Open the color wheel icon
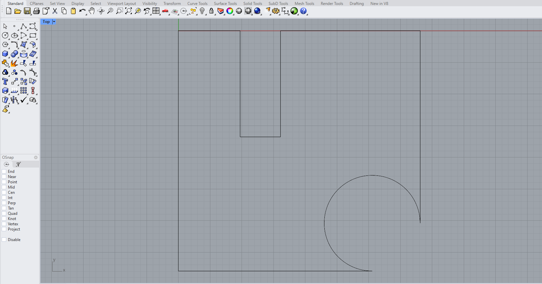The width and height of the screenshot is (542, 284). pyautogui.click(x=230, y=11)
